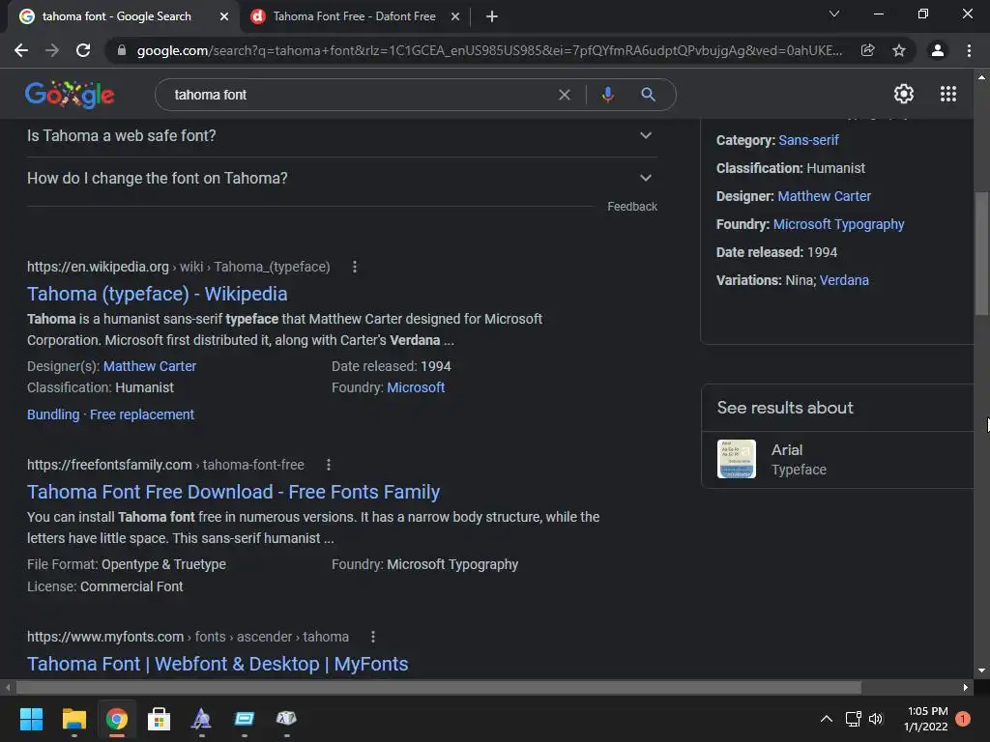The image size is (990, 742).
Task: Open the Bundling section link
Action: tap(53, 414)
